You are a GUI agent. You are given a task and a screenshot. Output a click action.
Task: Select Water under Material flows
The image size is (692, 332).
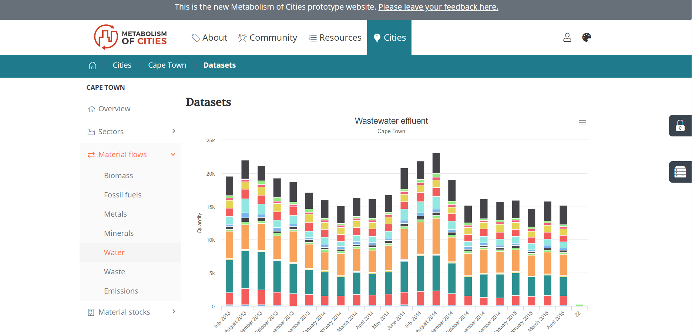click(x=114, y=253)
